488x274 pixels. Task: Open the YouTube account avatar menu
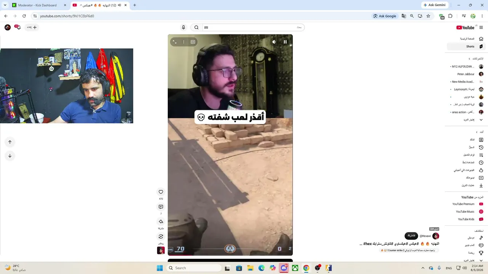(x=8, y=27)
